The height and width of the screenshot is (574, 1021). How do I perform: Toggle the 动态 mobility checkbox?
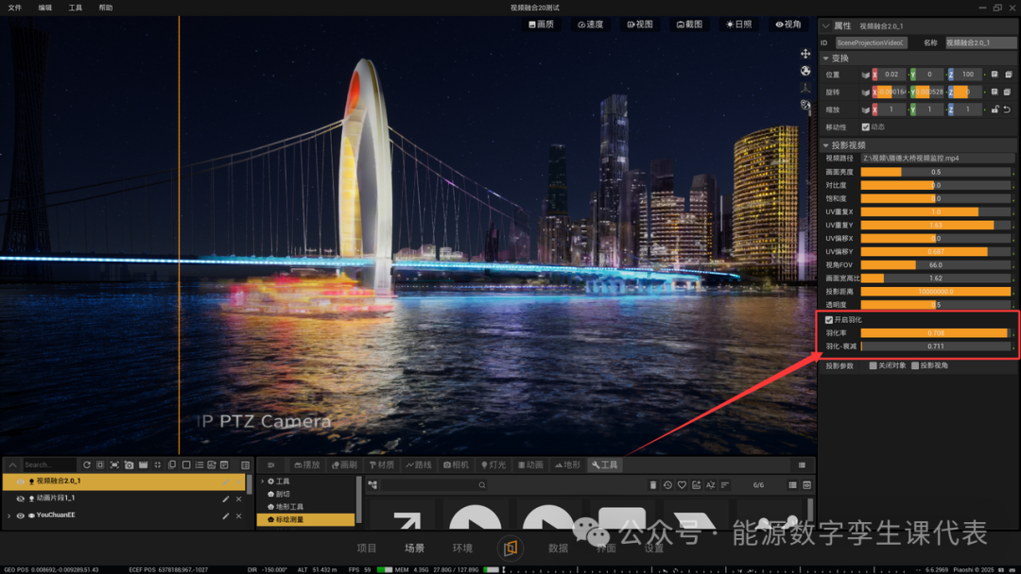(x=865, y=127)
